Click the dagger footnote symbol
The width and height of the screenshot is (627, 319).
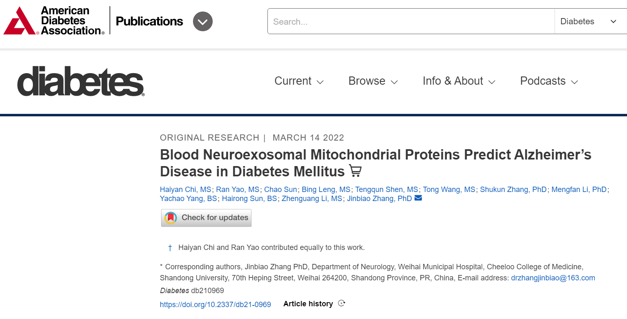pos(170,248)
